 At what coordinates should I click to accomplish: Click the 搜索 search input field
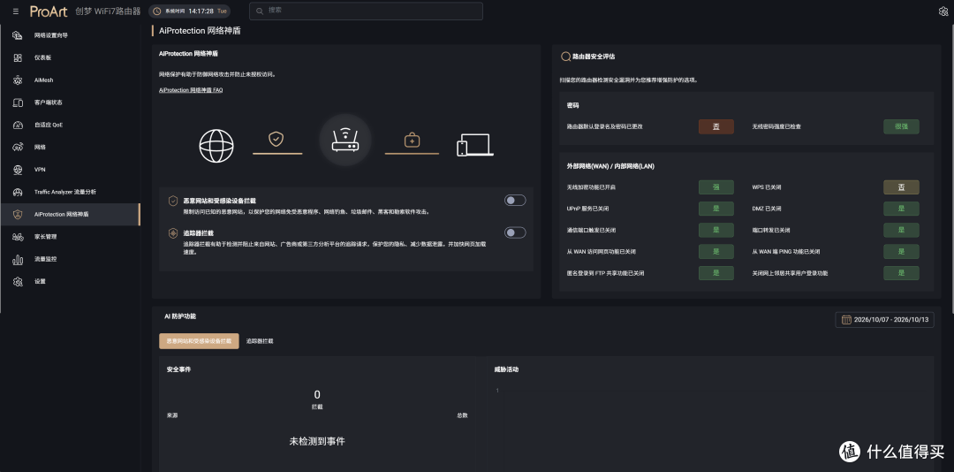coord(366,11)
